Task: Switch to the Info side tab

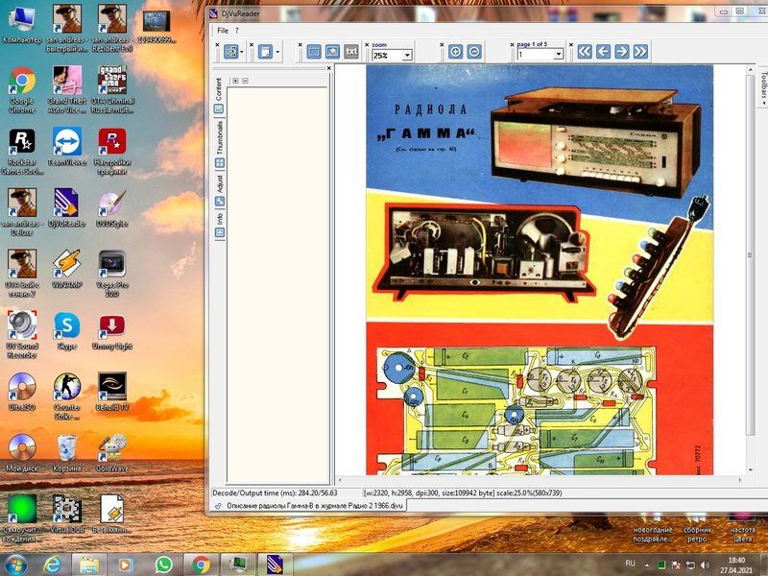Action: [220, 225]
